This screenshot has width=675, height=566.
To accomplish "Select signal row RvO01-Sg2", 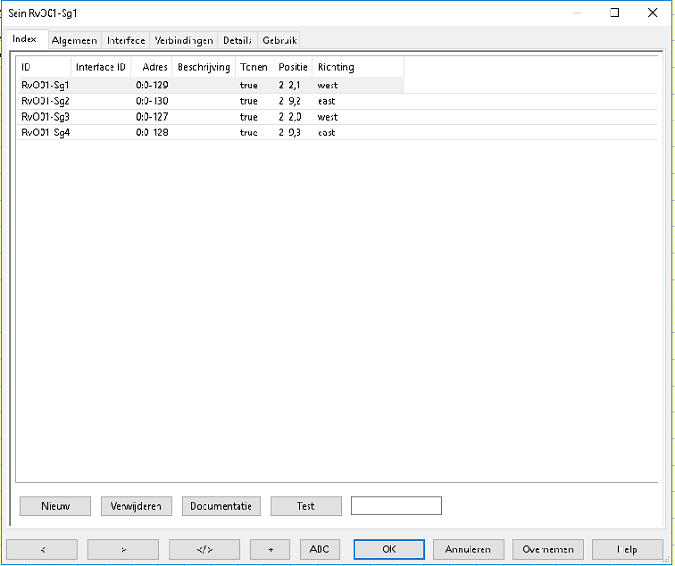I will click(x=46, y=101).
